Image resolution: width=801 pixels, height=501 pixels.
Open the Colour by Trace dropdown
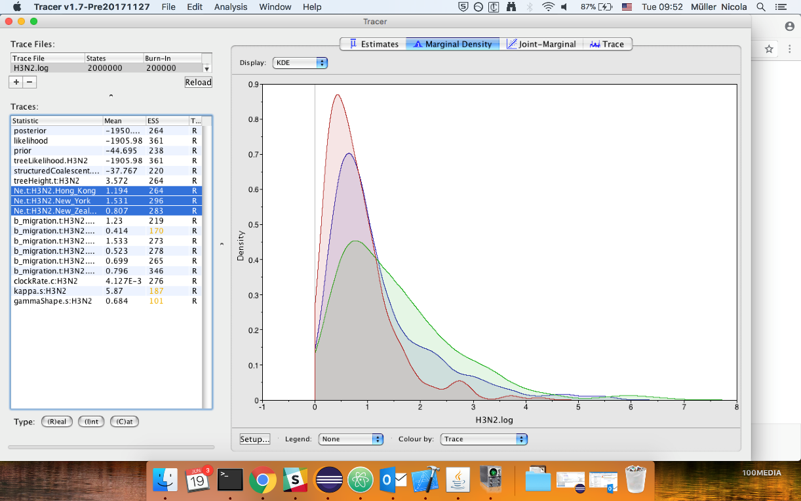click(x=484, y=439)
